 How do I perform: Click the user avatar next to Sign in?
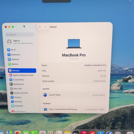tap(9, 42)
